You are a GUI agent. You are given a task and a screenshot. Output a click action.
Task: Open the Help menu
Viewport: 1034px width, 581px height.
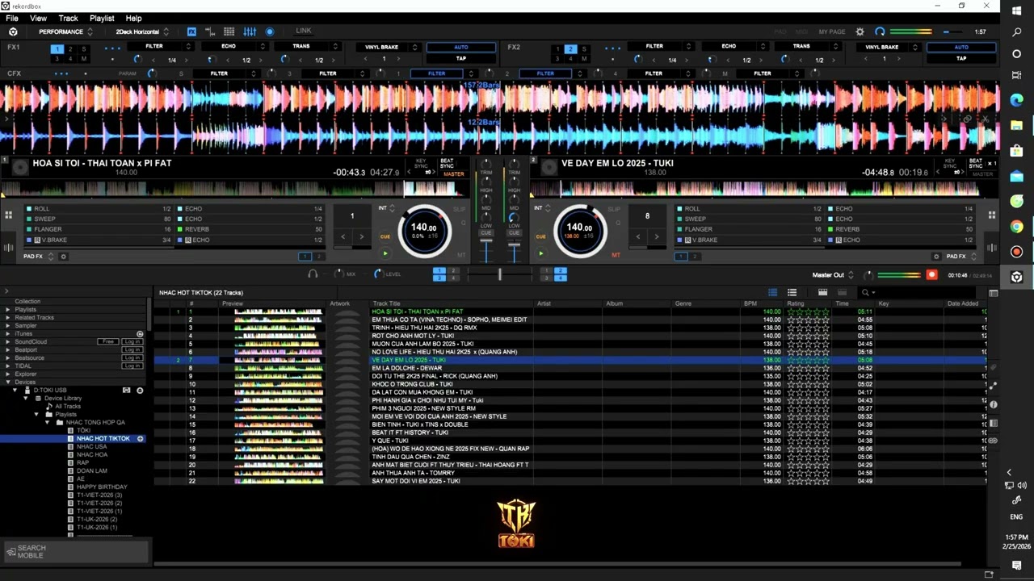(x=134, y=18)
